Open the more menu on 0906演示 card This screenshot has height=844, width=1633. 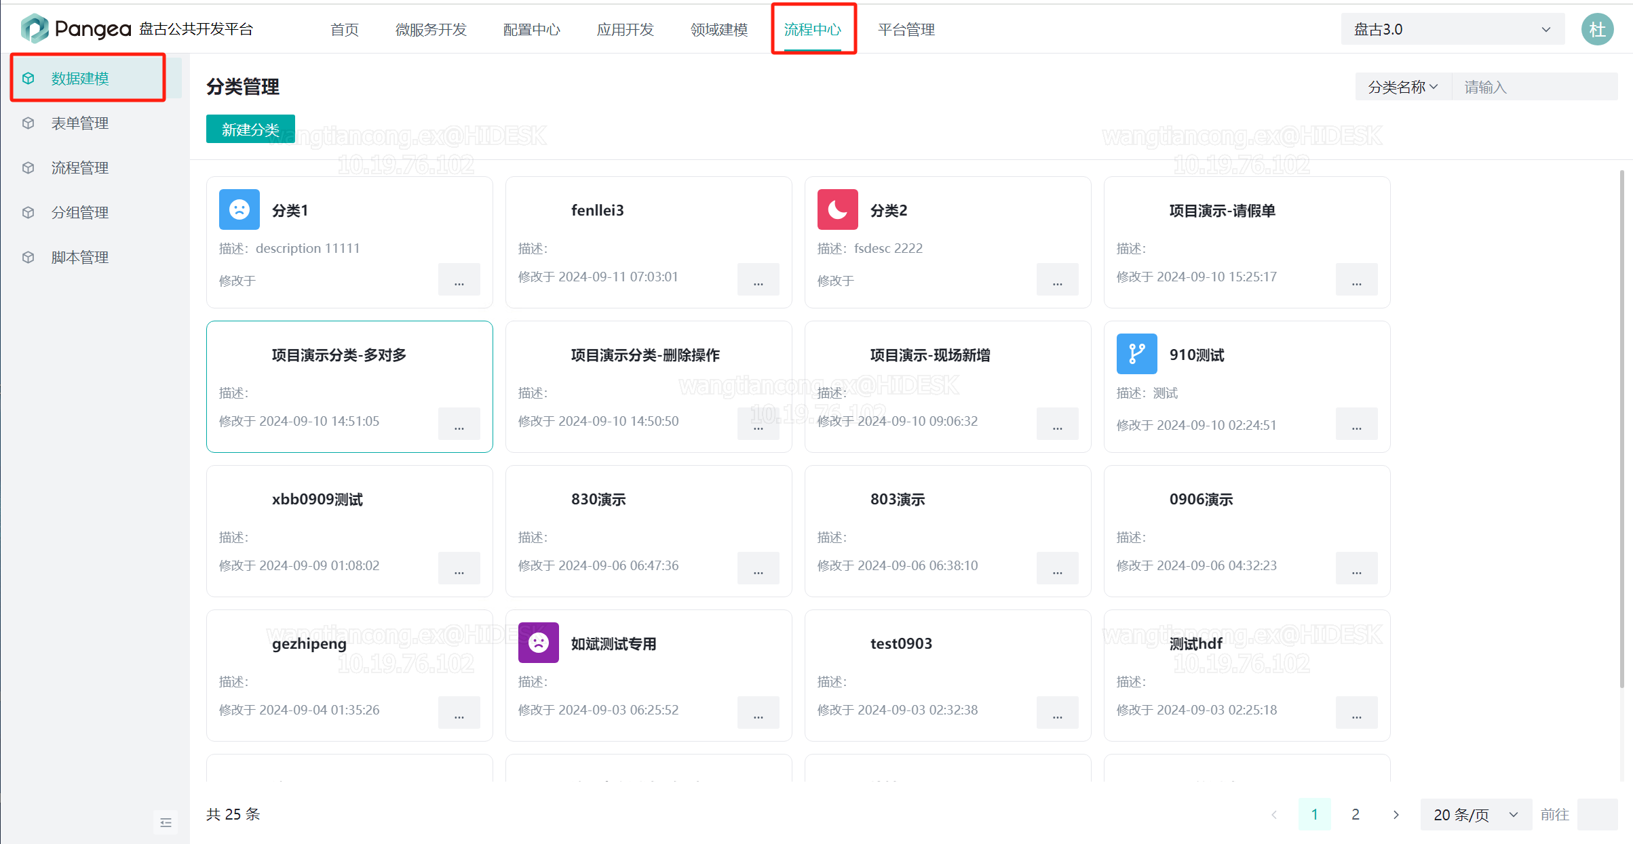point(1357,568)
